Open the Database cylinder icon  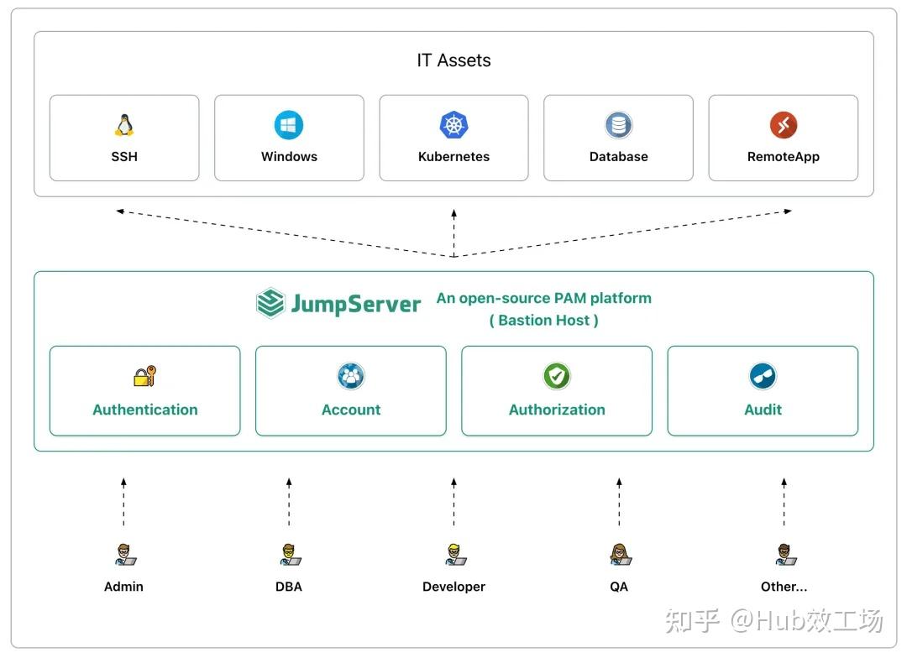pyautogui.click(x=619, y=125)
